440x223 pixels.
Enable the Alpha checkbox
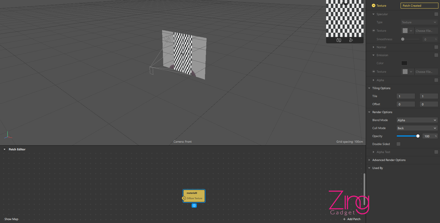[436, 80]
